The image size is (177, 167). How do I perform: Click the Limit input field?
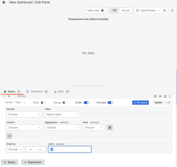70,149
